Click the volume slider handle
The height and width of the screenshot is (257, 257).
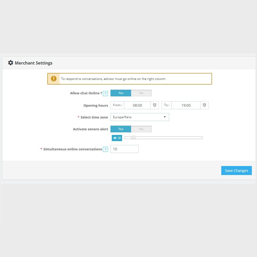pos(133,138)
